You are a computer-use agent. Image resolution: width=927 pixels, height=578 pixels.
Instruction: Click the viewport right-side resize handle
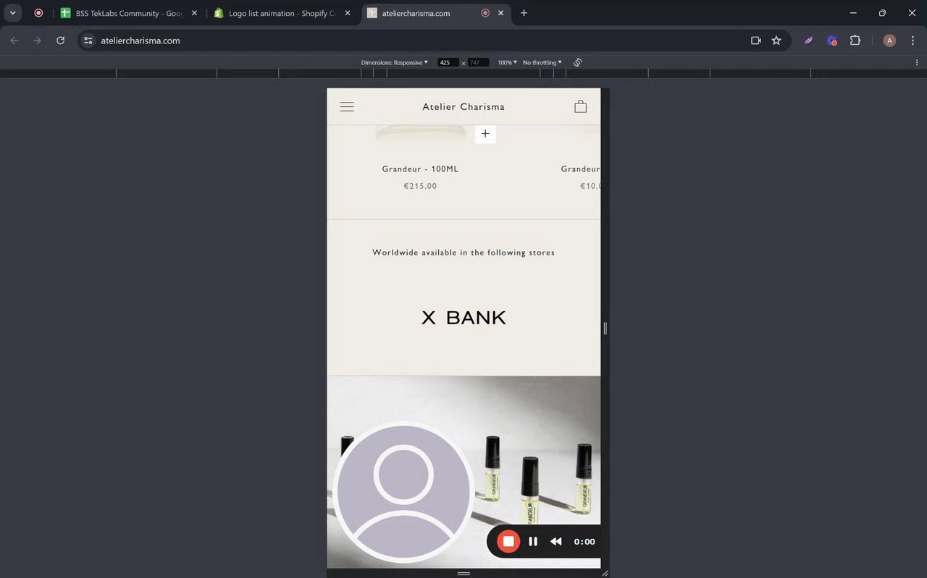pos(605,328)
